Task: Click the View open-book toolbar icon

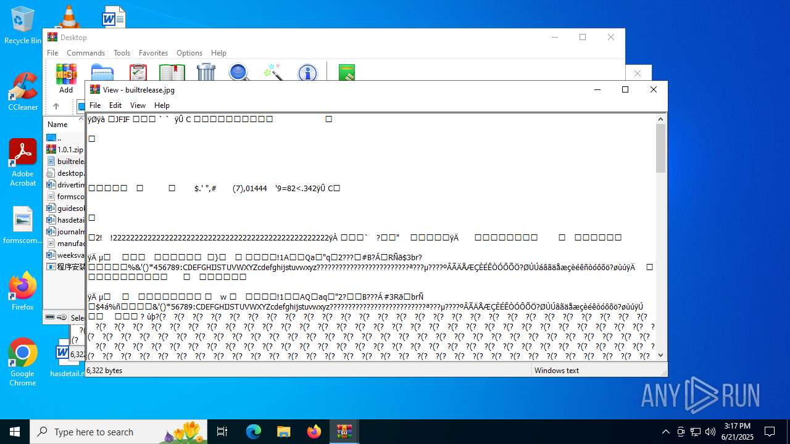Action: (x=172, y=72)
